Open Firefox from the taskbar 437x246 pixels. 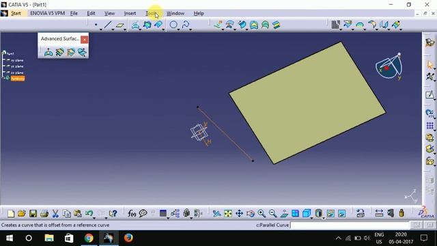click(x=128, y=238)
